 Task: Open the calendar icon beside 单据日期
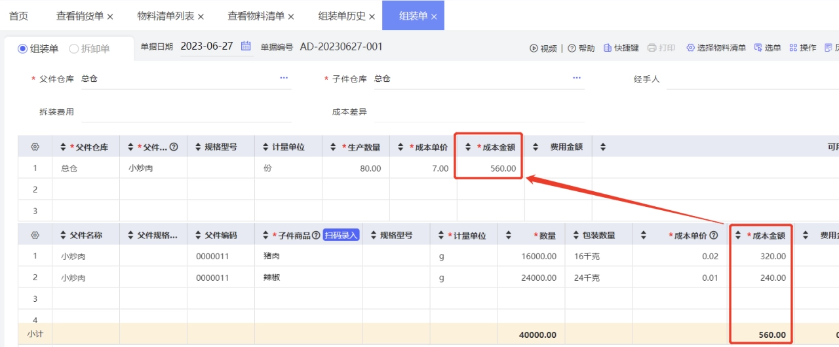[246, 46]
